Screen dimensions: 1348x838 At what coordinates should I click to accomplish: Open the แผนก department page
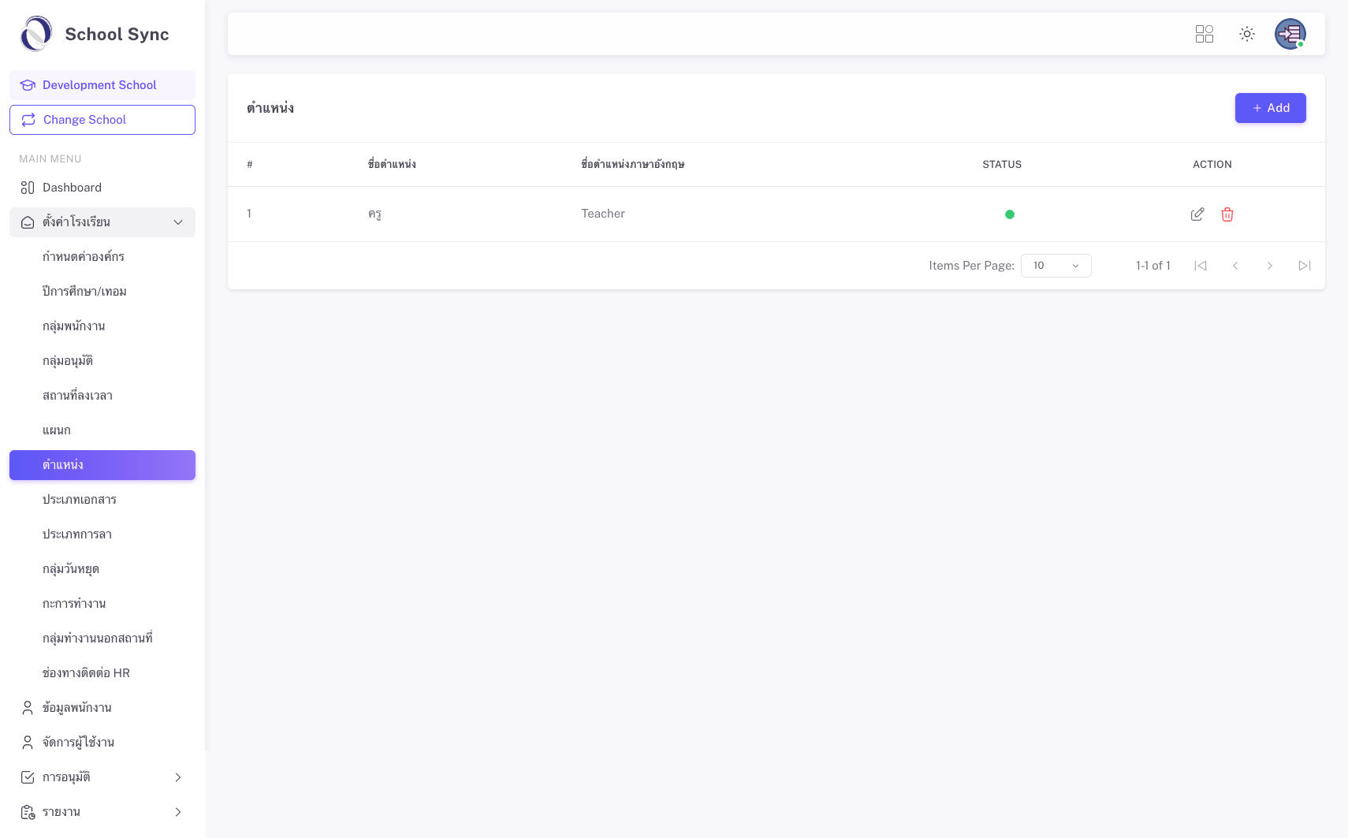pos(102,430)
